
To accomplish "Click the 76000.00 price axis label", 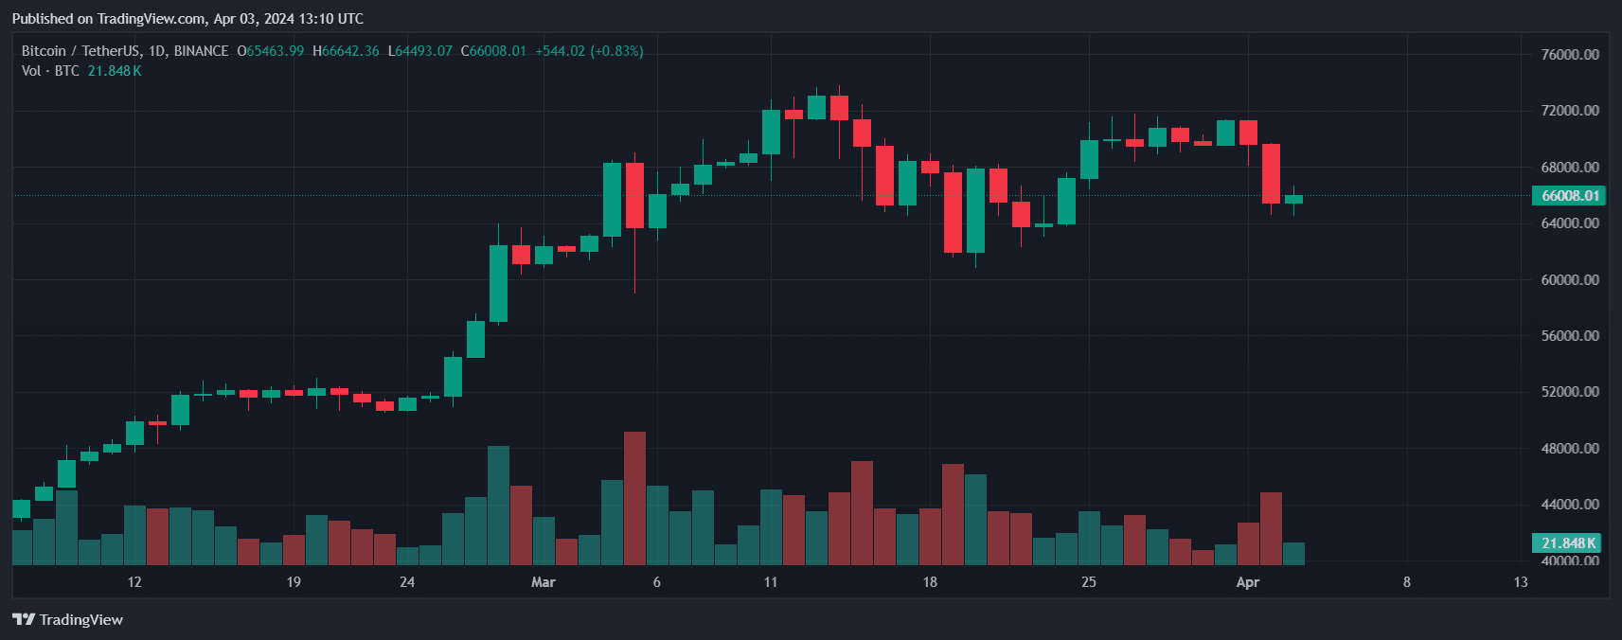I will 1570,54.
